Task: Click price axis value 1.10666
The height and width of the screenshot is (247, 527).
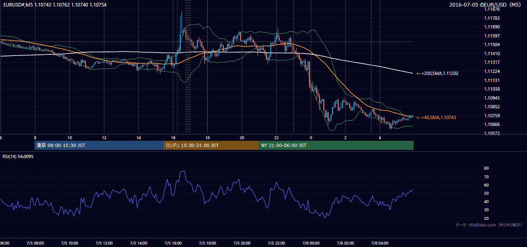Action: tap(493, 124)
